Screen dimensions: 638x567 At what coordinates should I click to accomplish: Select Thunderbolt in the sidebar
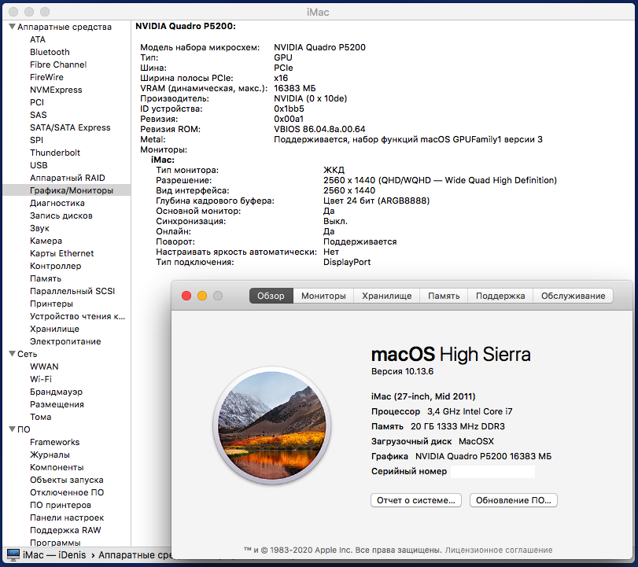(55, 153)
